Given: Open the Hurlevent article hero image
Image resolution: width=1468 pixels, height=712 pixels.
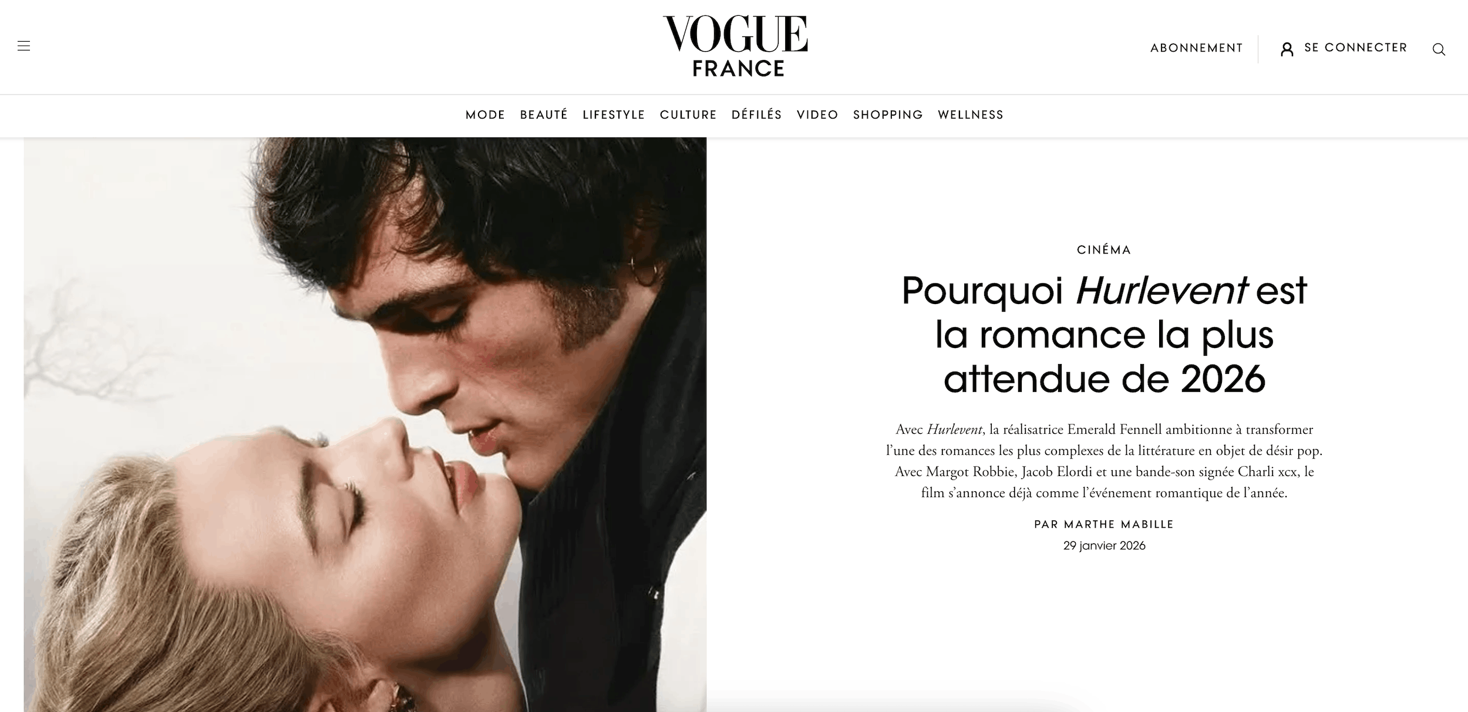Looking at the screenshot, I should pos(365,425).
